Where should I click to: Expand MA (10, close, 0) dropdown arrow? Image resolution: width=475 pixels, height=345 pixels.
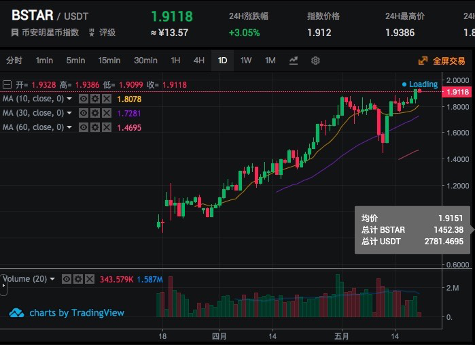coord(69,99)
